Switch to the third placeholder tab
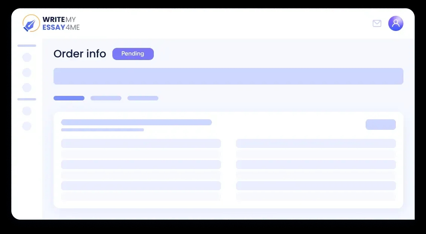Viewport: 426px width, 234px height. pyautogui.click(x=143, y=98)
